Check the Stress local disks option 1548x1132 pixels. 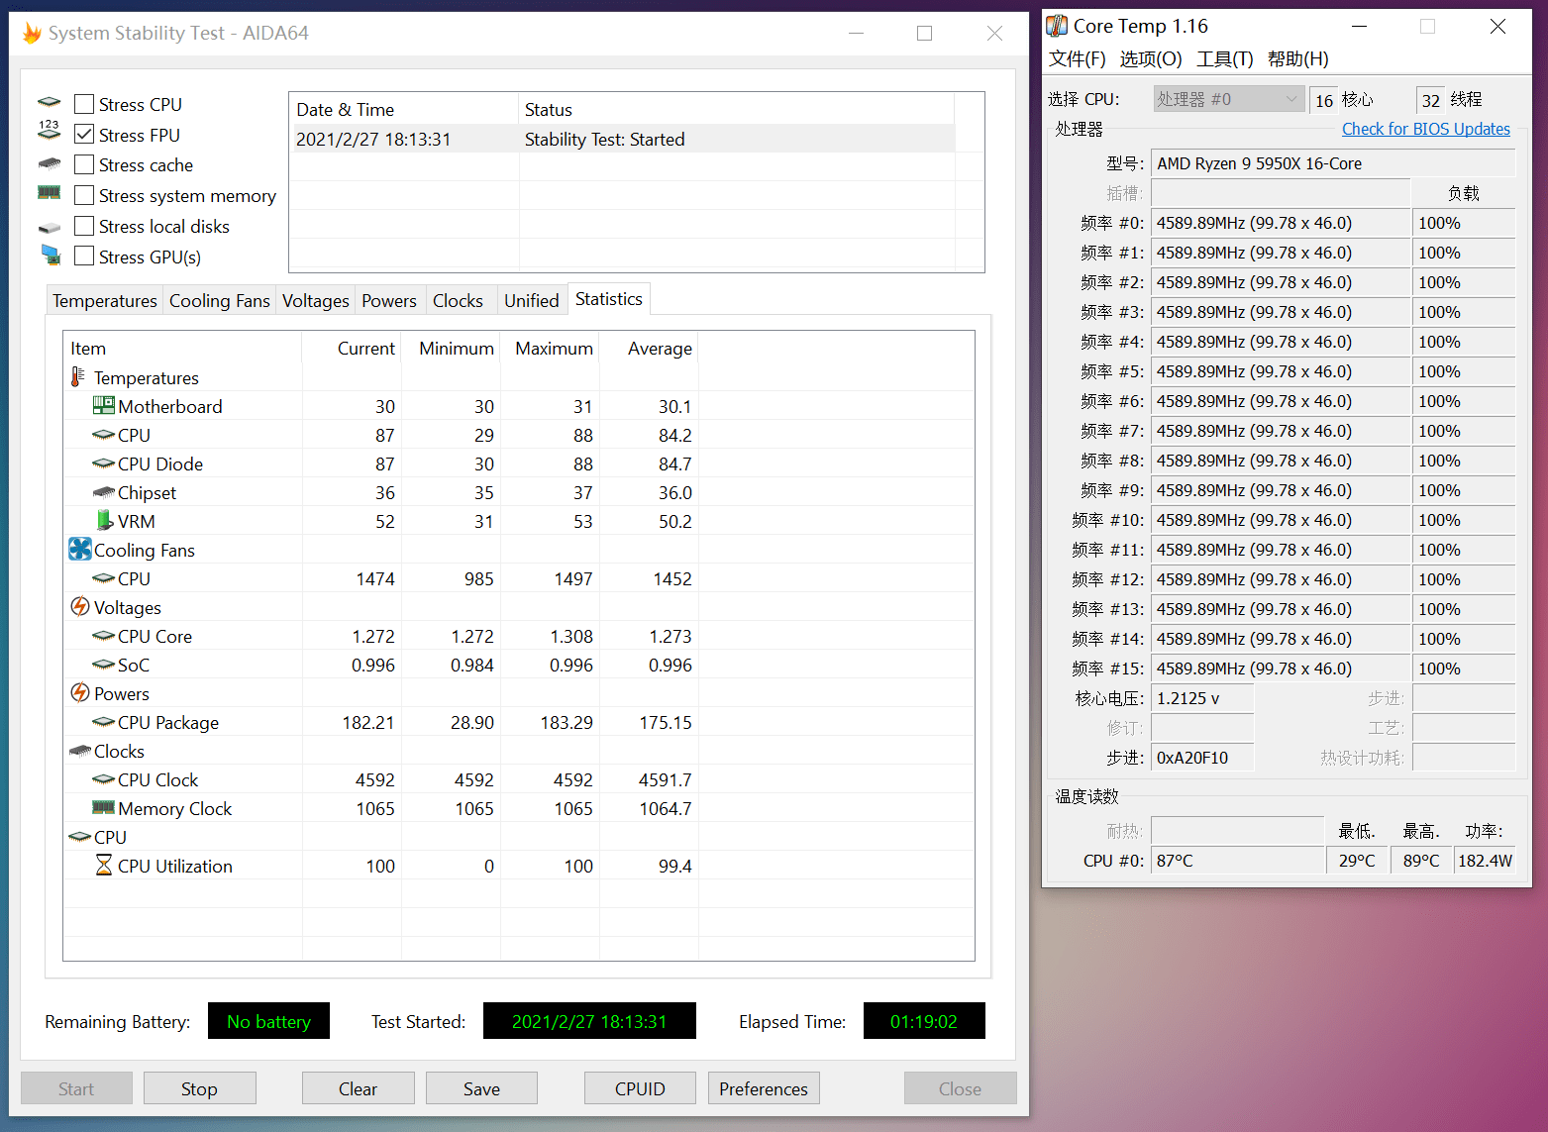(84, 226)
